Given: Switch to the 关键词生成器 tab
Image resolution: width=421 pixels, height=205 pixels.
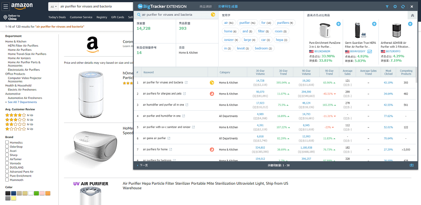Looking at the screenshot, I should coord(227,6).
